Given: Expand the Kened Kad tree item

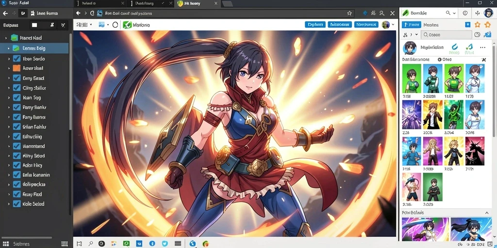Looking at the screenshot, I should tap(6, 38).
